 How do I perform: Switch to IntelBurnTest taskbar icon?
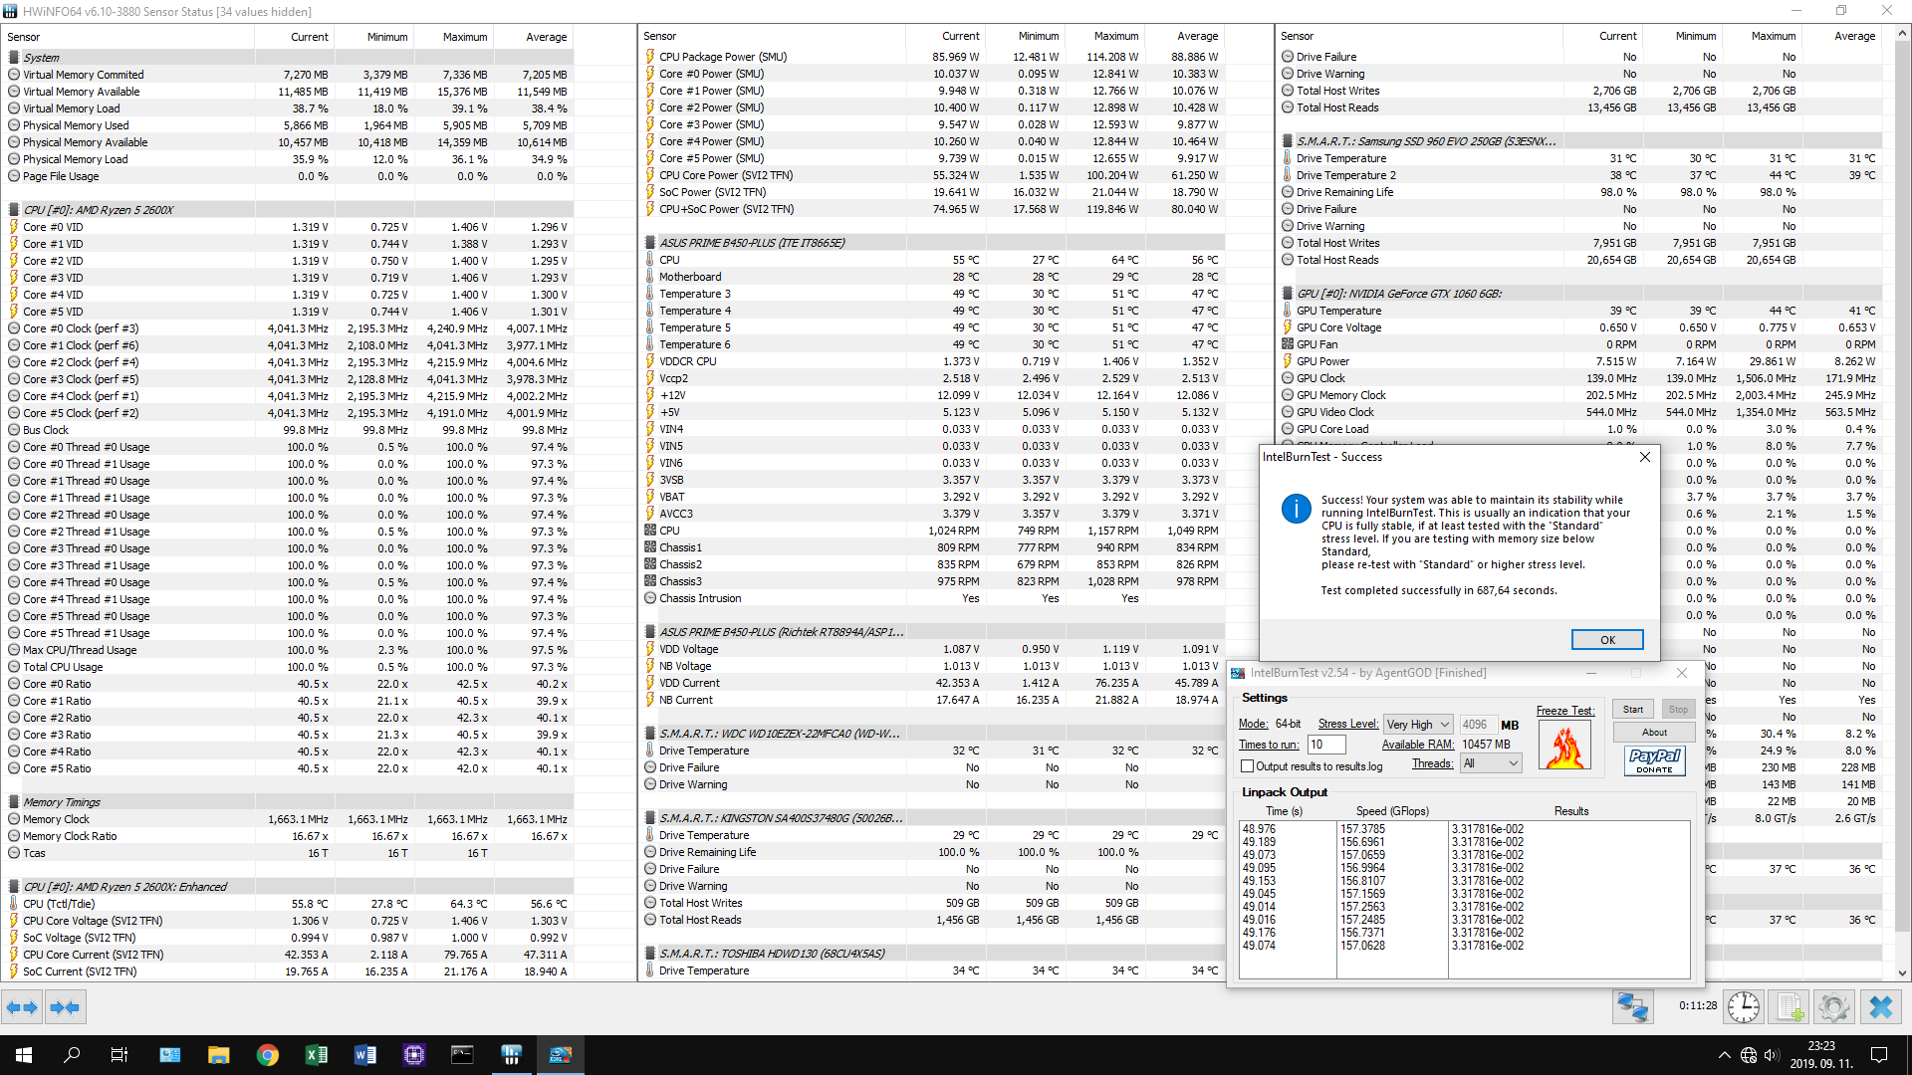tap(560, 1055)
